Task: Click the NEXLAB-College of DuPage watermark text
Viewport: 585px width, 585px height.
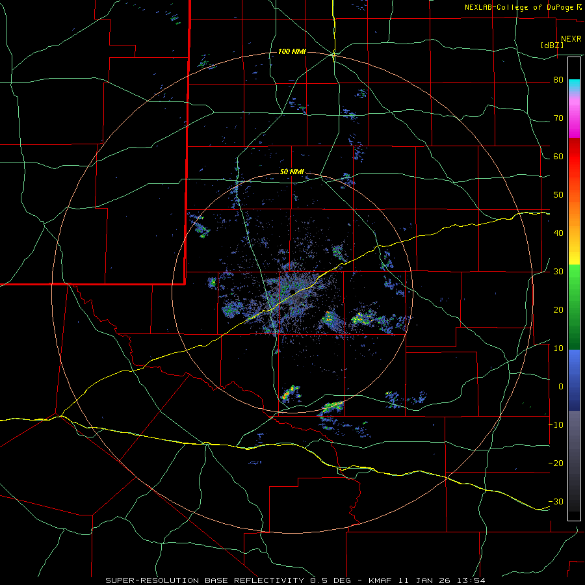Action: coord(519,7)
